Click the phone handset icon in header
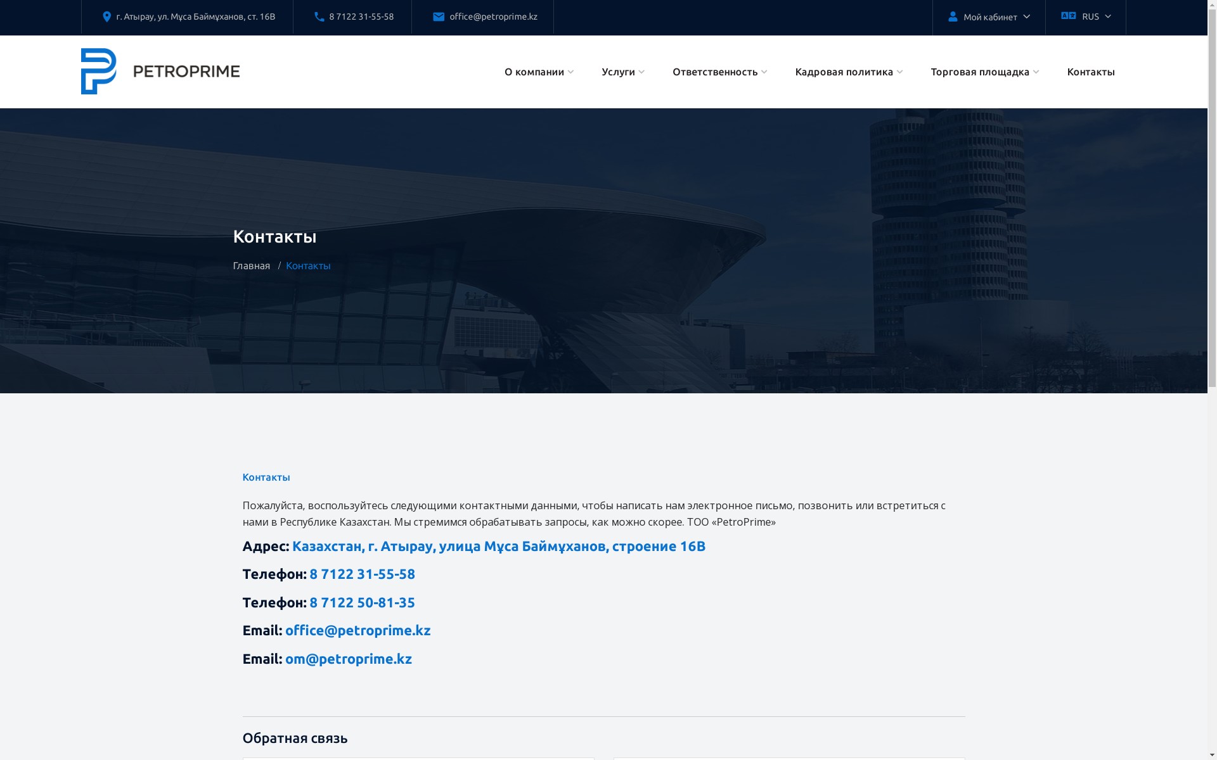Image resolution: width=1217 pixels, height=760 pixels. [x=319, y=17]
